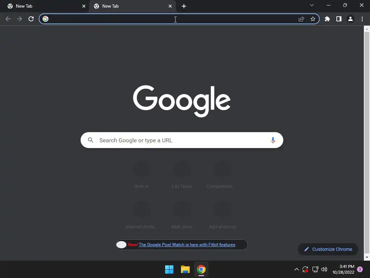The width and height of the screenshot is (370, 278).
Task: Open the share this page icon
Action: tap(301, 19)
